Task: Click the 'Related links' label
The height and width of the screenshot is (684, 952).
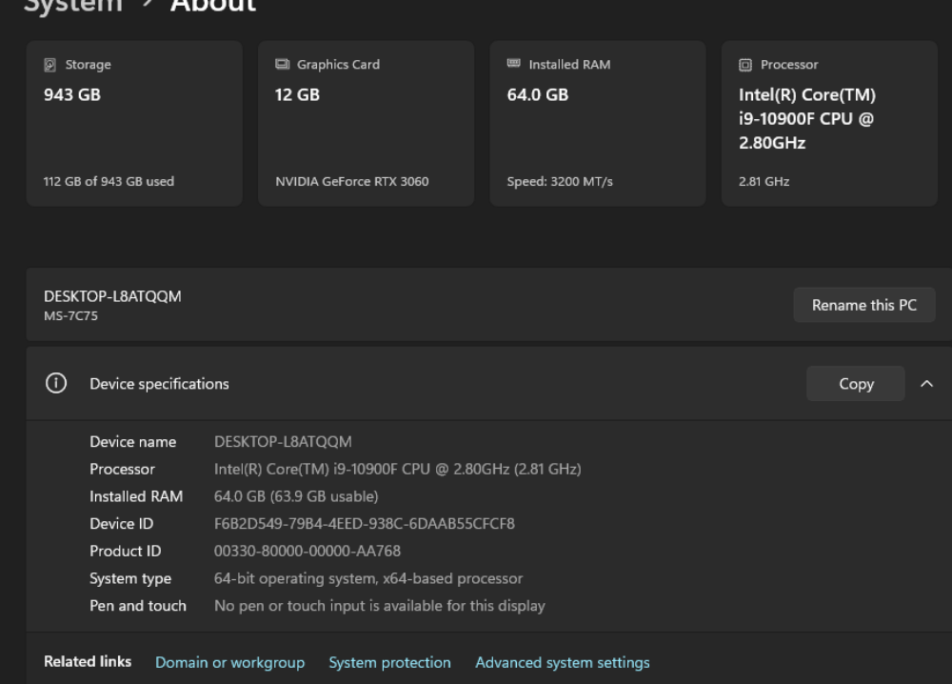Action: 88,661
